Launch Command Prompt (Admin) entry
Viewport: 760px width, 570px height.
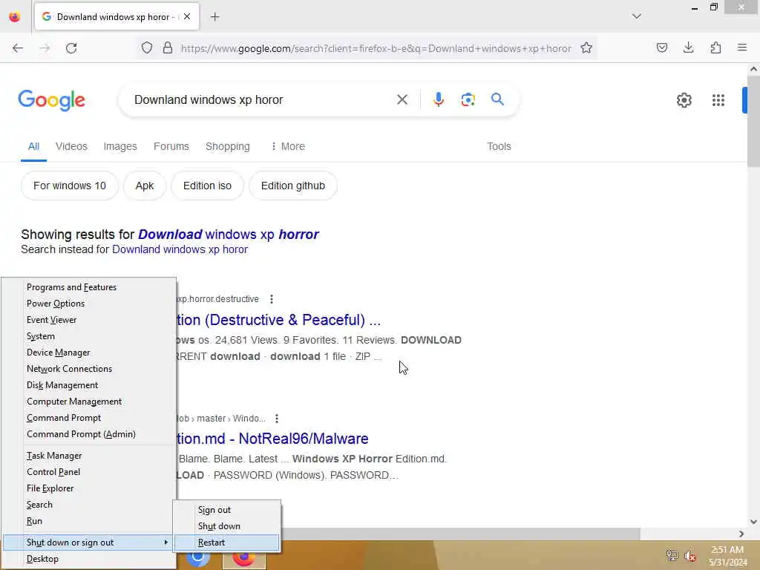tap(89, 433)
